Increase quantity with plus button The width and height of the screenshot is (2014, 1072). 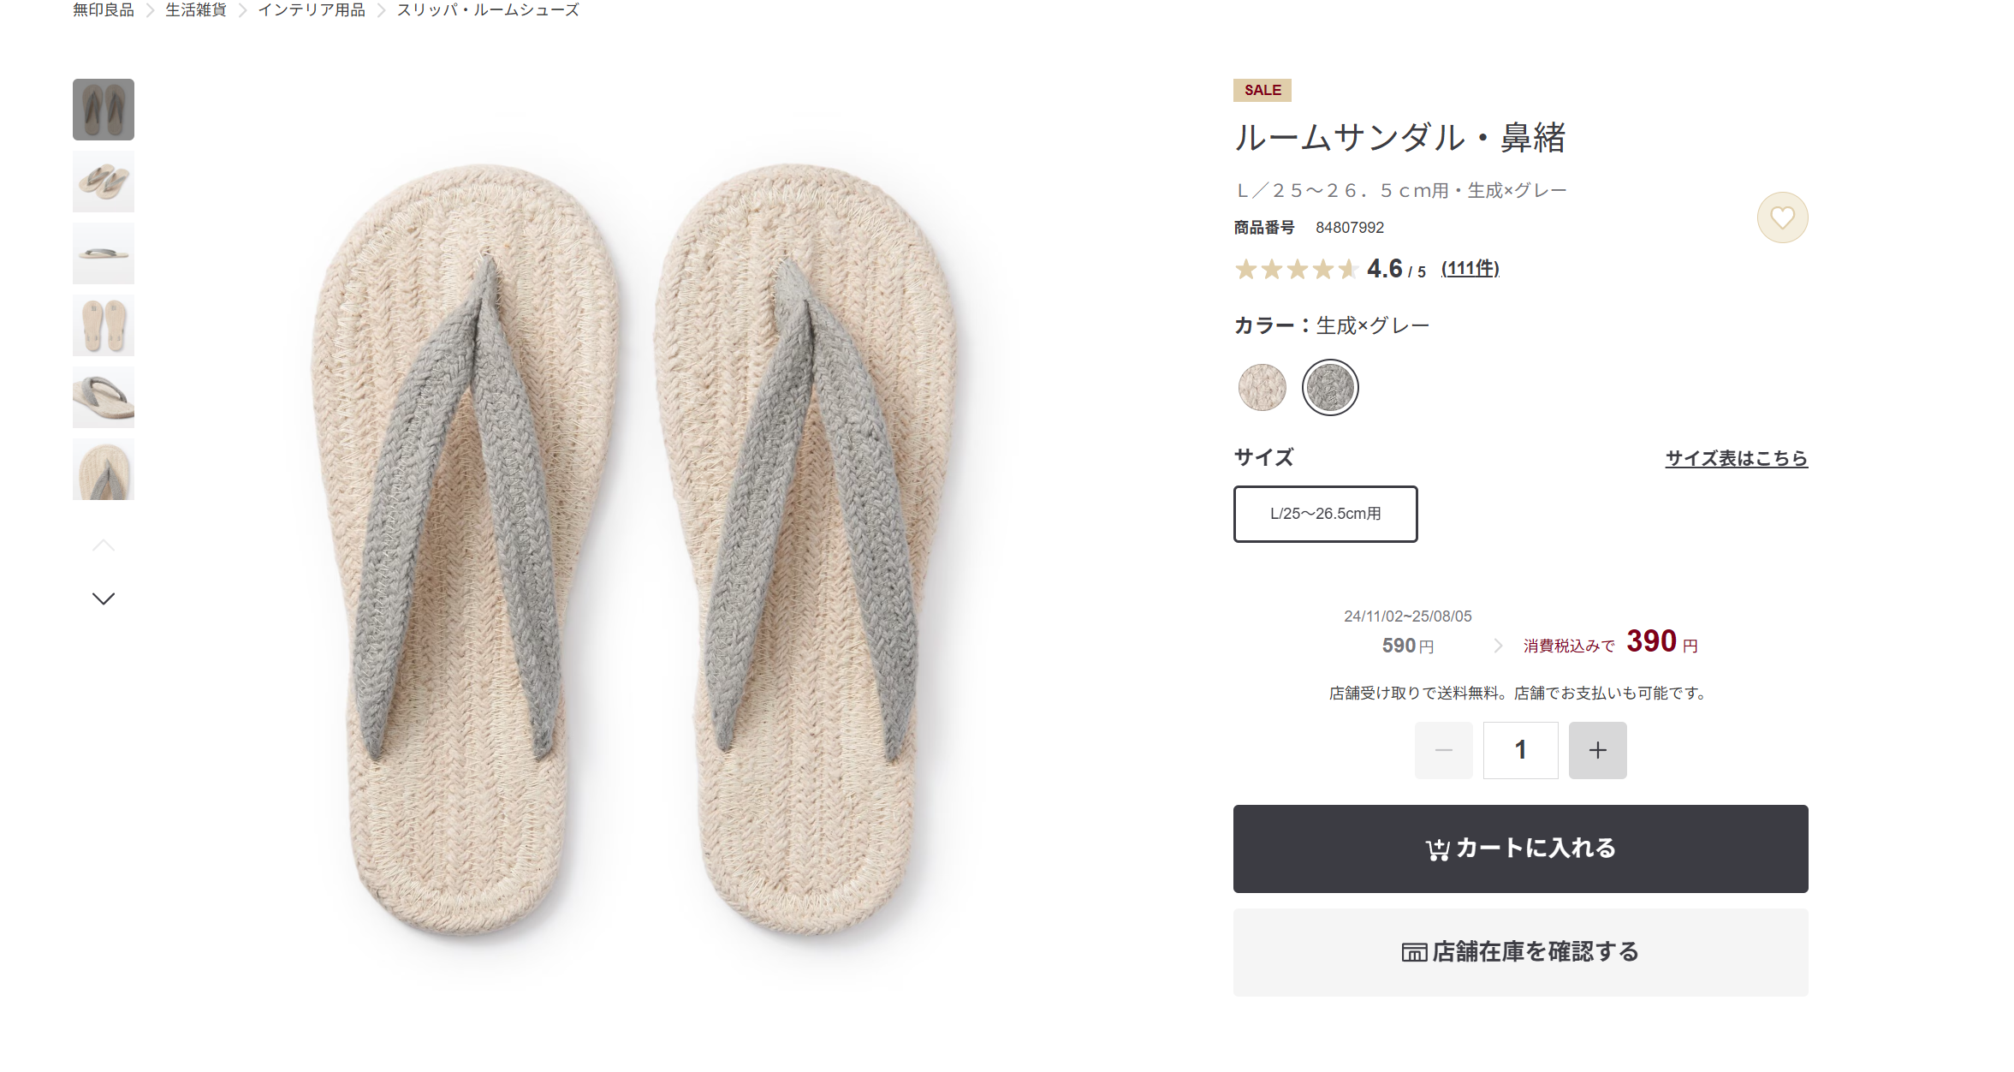pyautogui.click(x=1597, y=750)
